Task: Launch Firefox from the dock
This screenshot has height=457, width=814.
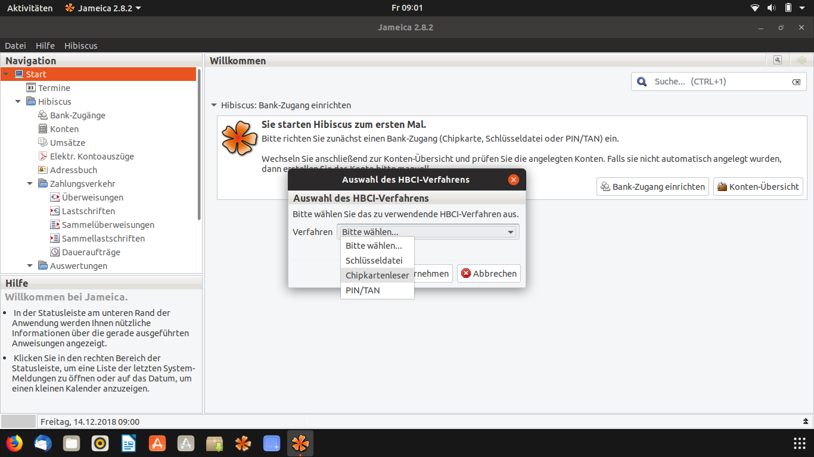Action: [14, 443]
